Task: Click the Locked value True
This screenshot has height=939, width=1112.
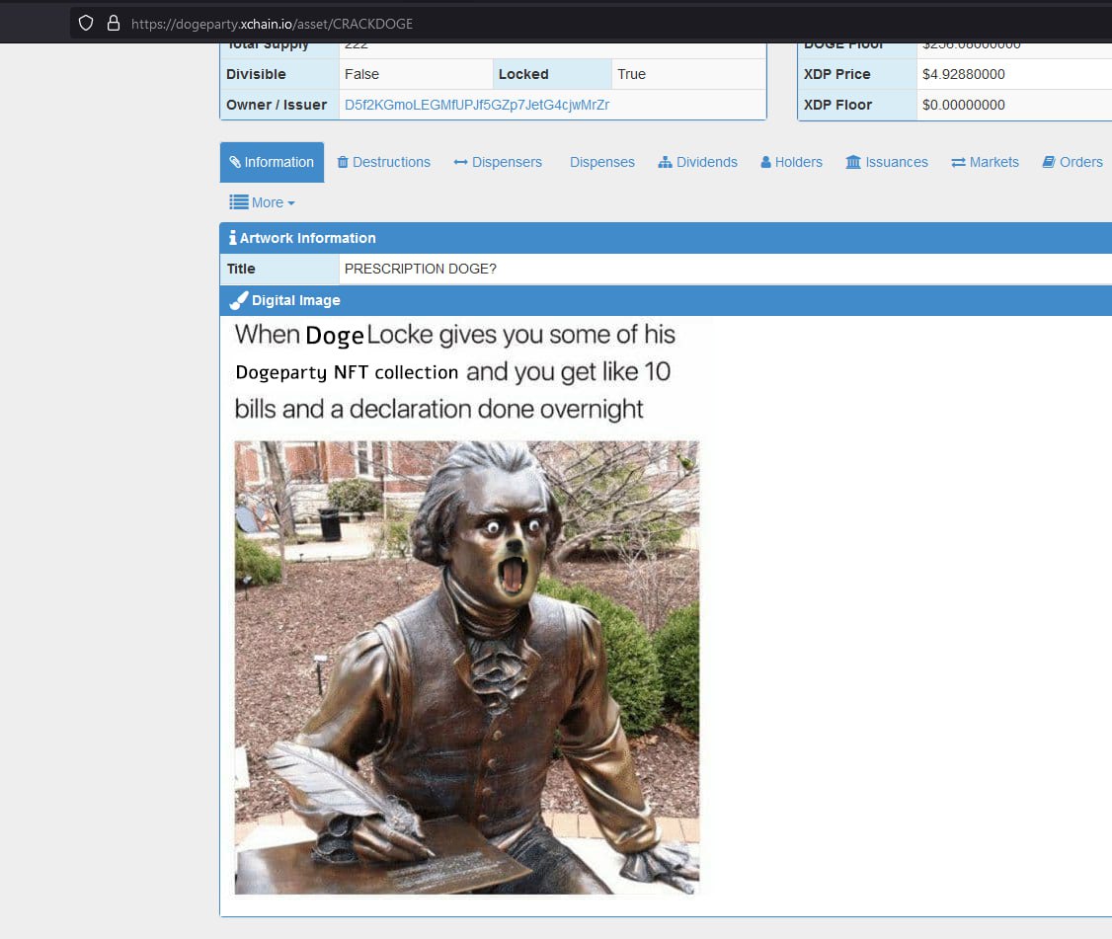Action: pos(631,74)
